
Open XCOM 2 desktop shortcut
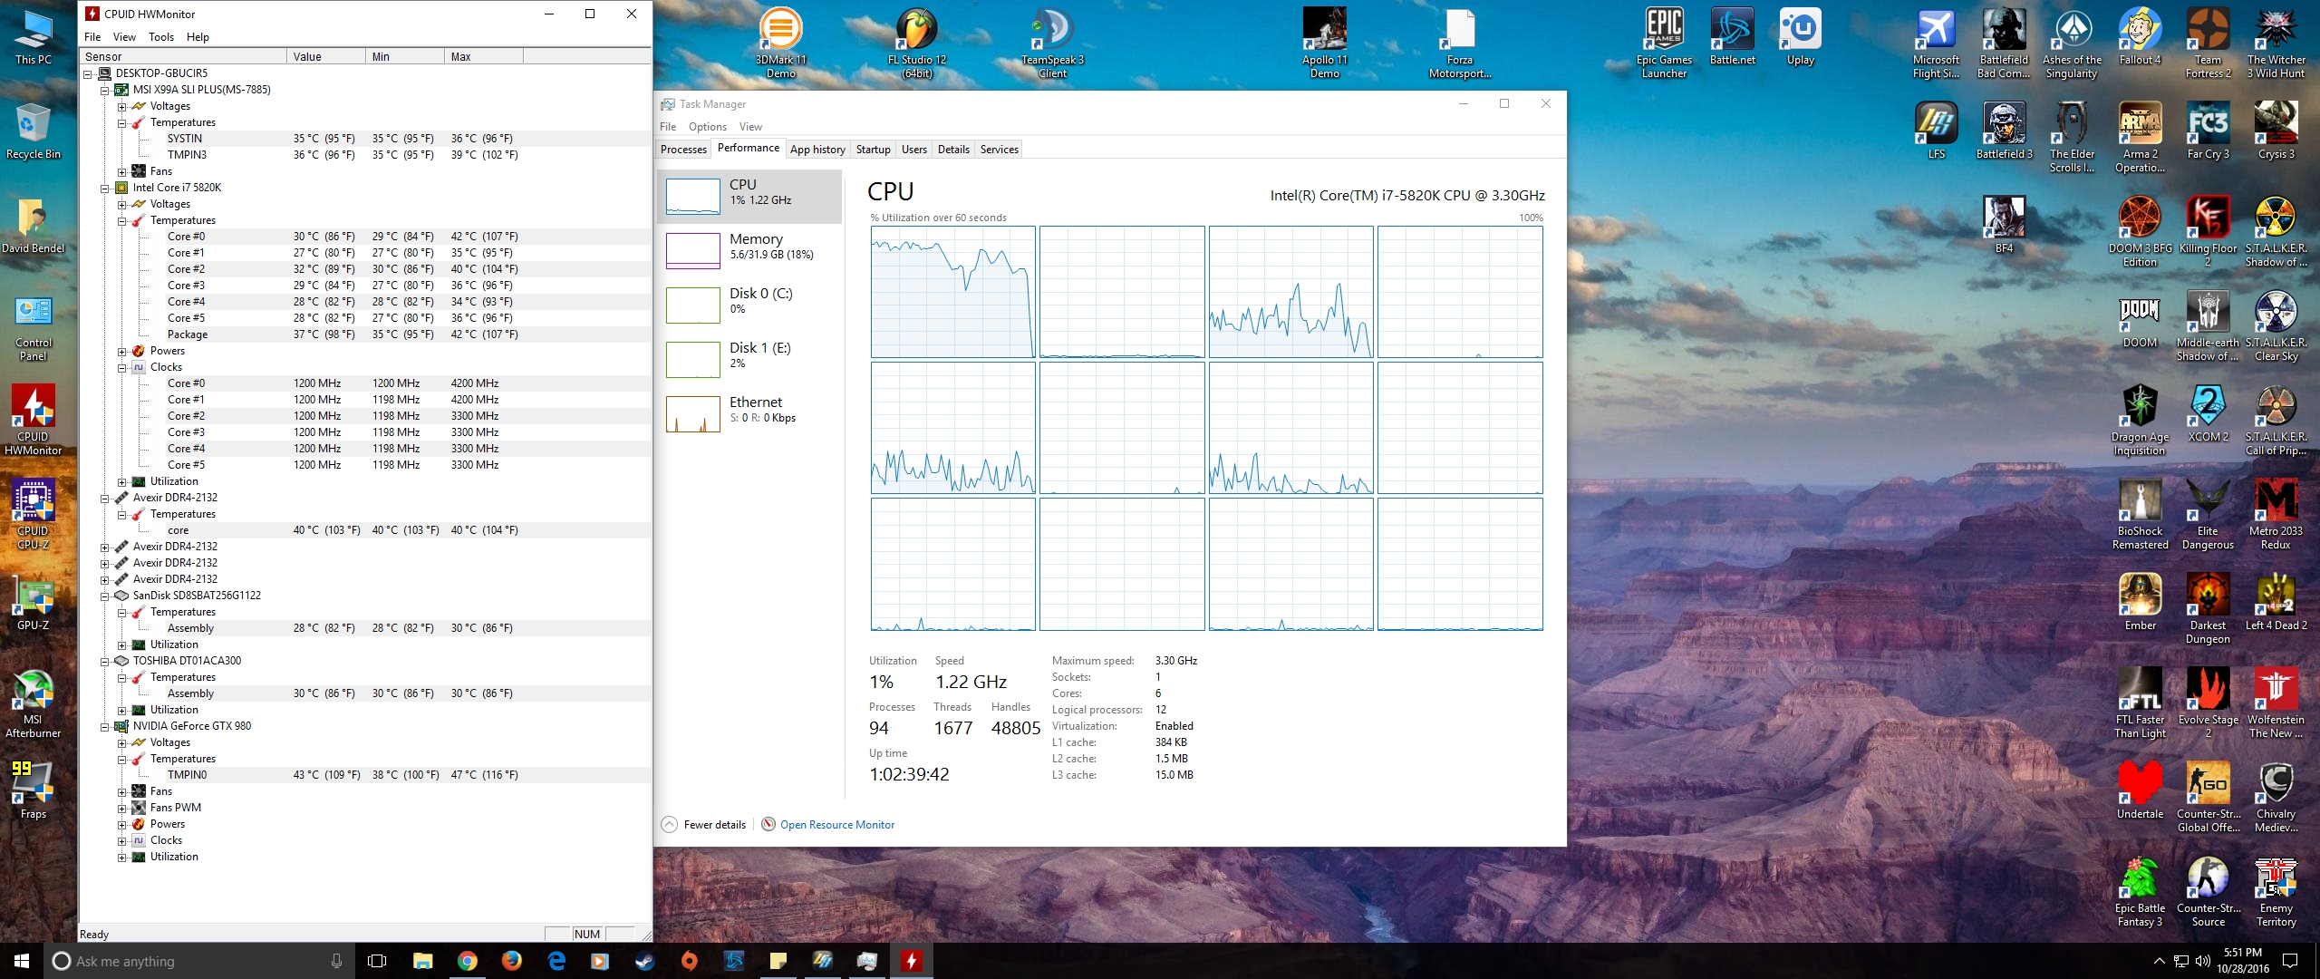pos(2208,413)
